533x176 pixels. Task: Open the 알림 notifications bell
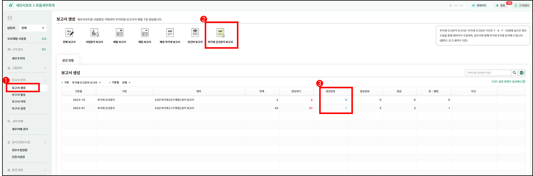(x=501, y=5)
